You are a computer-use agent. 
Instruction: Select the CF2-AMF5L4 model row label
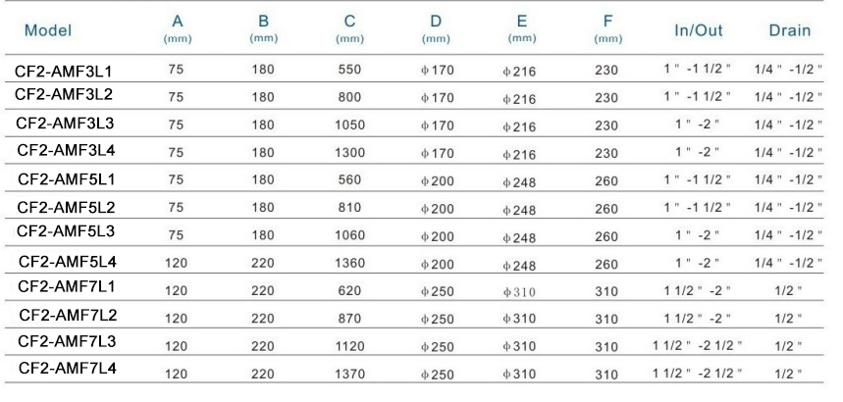pyautogui.click(x=67, y=262)
